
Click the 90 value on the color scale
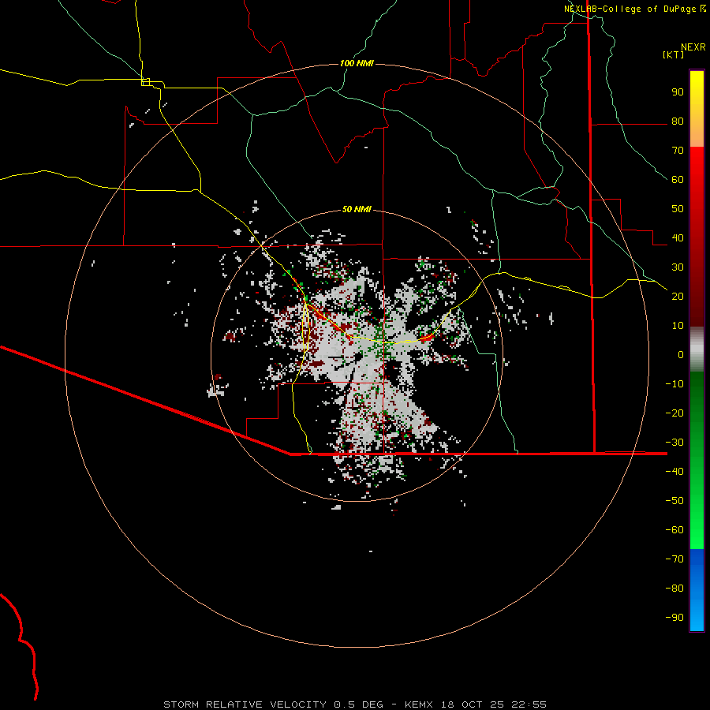(x=678, y=92)
